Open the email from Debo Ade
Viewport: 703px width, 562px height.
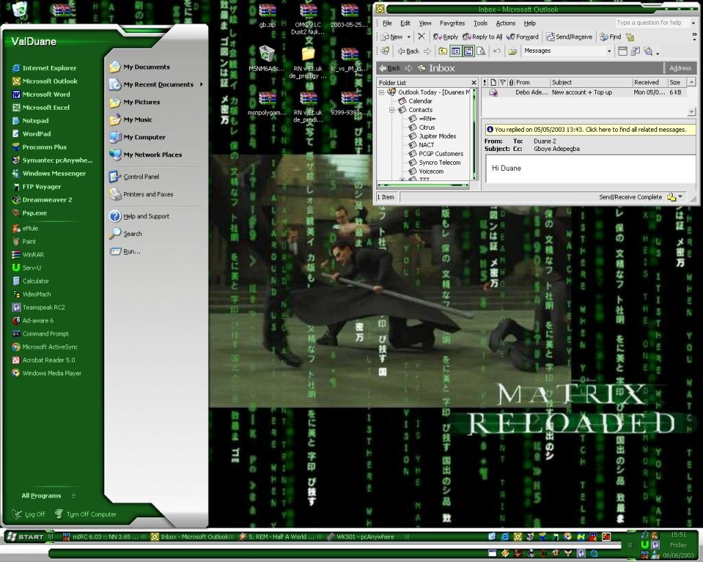click(x=585, y=93)
